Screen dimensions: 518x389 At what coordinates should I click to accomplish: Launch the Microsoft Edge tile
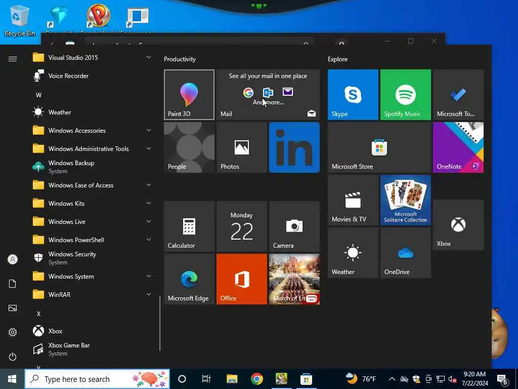(189, 279)
